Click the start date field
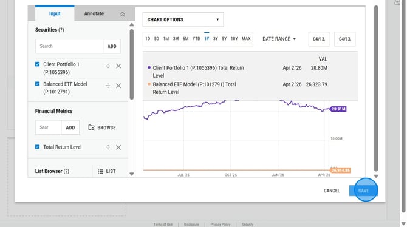The width and height of the screenshot is (407, 227). 319,39
